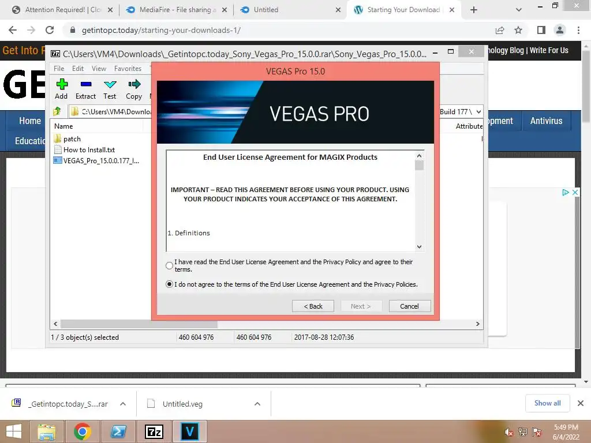Open File Explorer from taskbar
The height and width of the screenshot is (443, 591).
(46, 431)
